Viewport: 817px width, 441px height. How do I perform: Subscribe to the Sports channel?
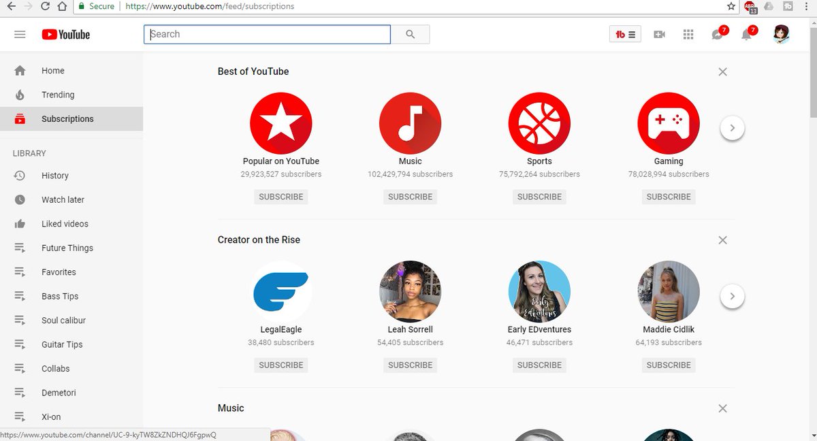tap(539, 197)
